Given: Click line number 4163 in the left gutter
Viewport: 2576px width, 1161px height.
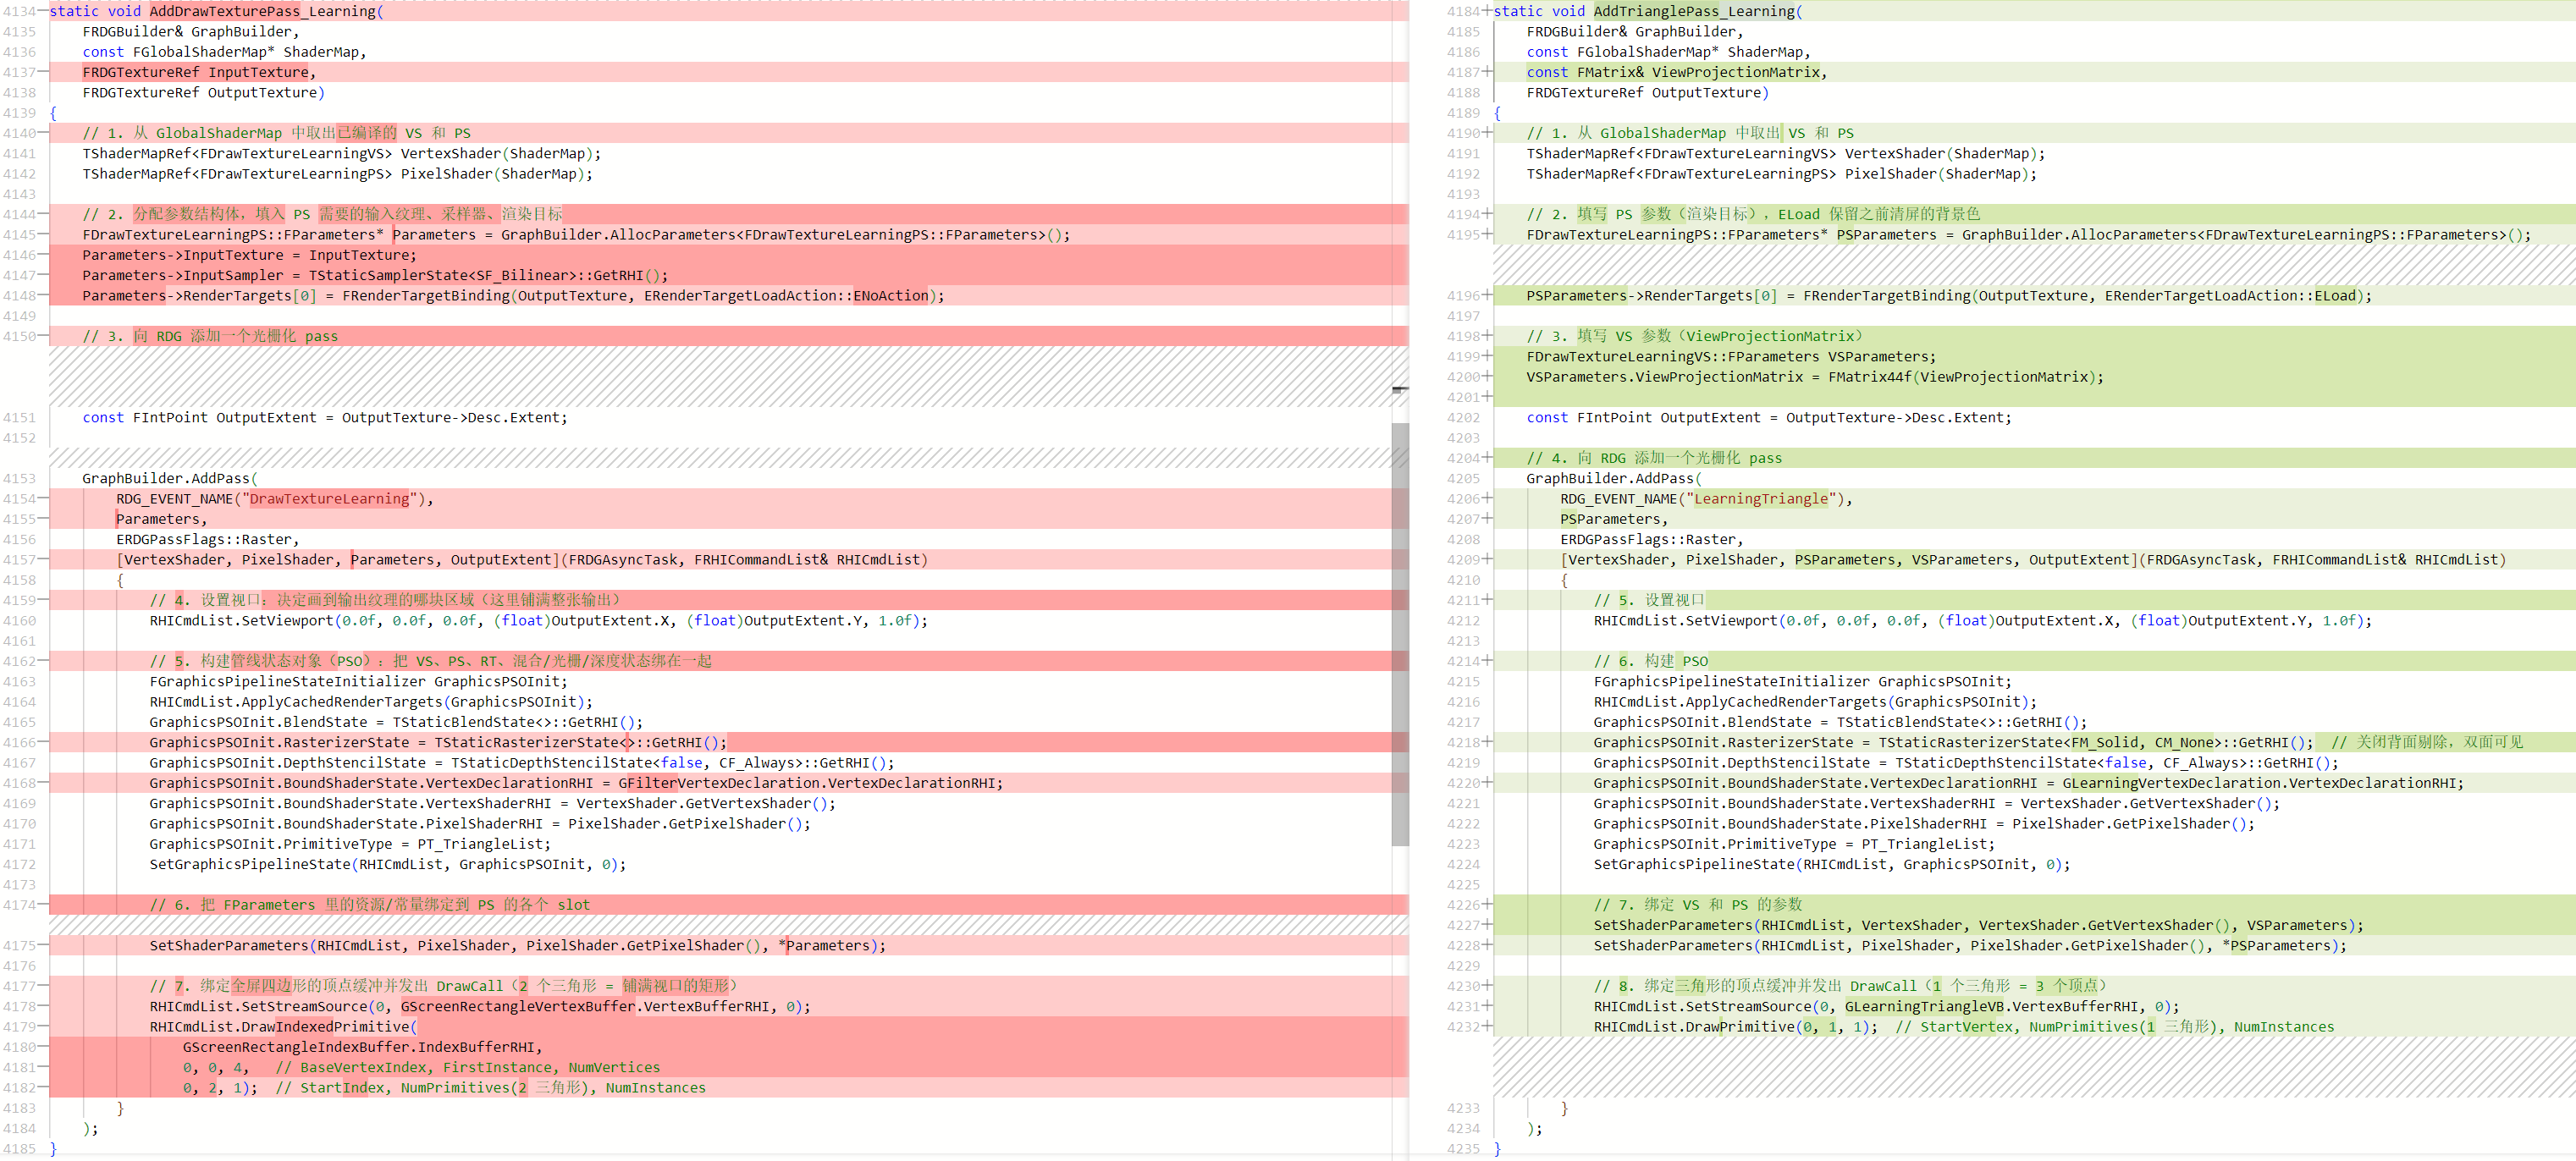Looking at the screenshot, I should [19, 681].
